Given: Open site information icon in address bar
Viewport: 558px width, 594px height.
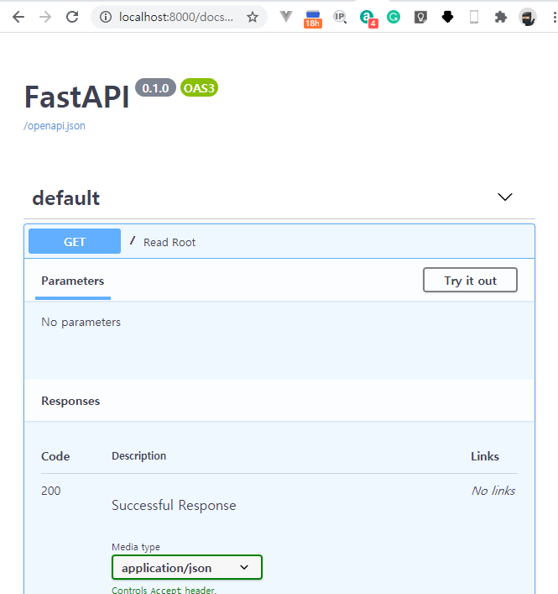Looking at the screenshot, I should 106,17.
